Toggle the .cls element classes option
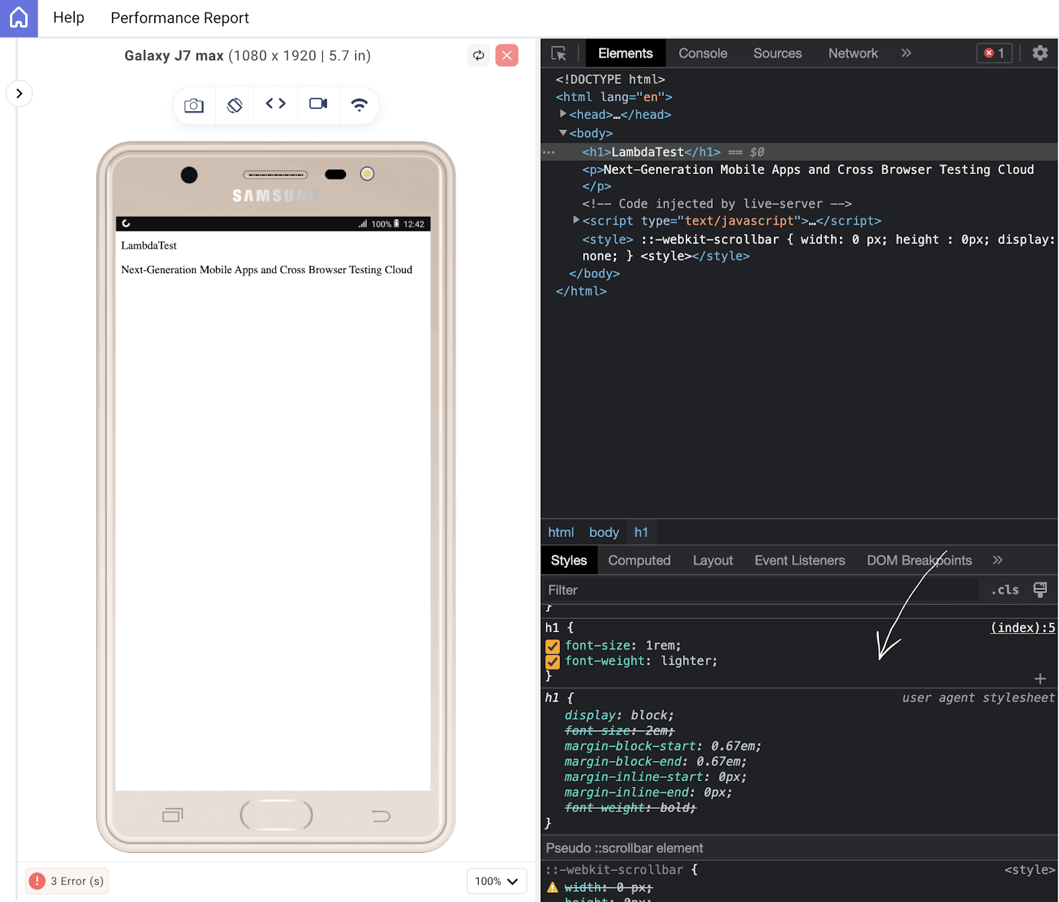Image resolution: width=1059 pixels, height=902 pixels. pyautogui.click(x=1005, y=590)
